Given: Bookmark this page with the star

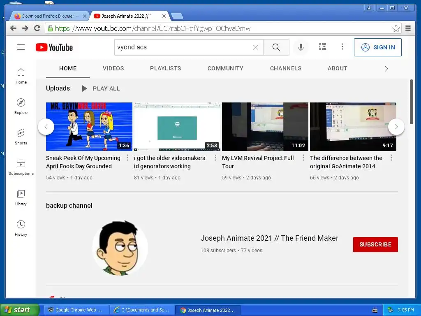Looking at the screenshot, I should click(x=396, y=28).
